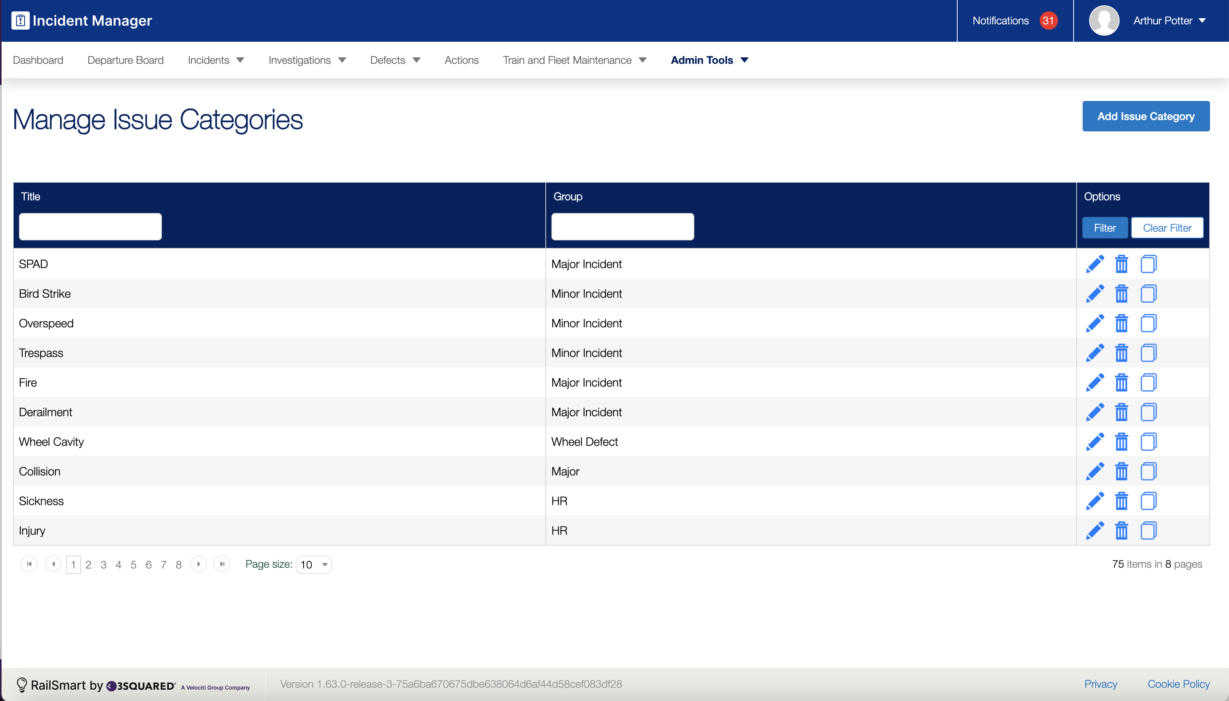Edit the Derailment category
The height and width of the screenshot is (701, 1229).
tap(1094, 412)
